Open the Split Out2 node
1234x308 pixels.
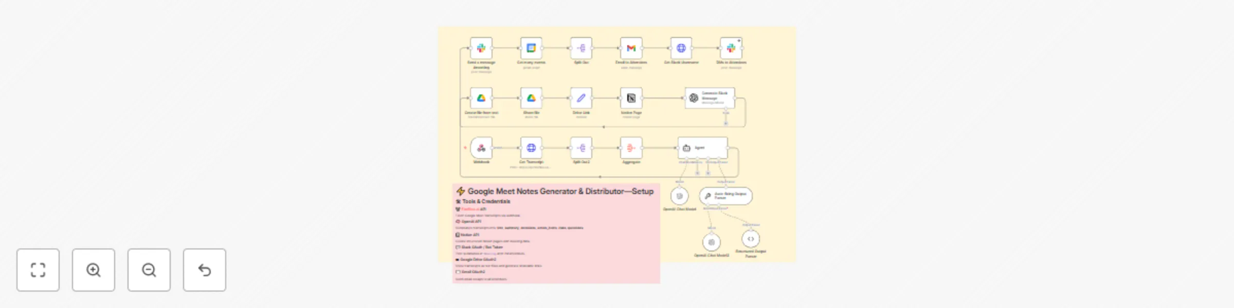pyautogui.click(x=581, y=148)
